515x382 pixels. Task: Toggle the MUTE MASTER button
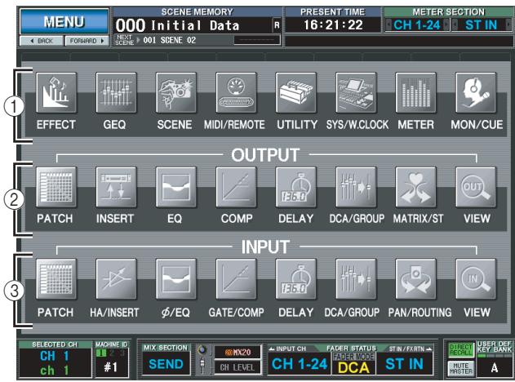tap(461, 368)
